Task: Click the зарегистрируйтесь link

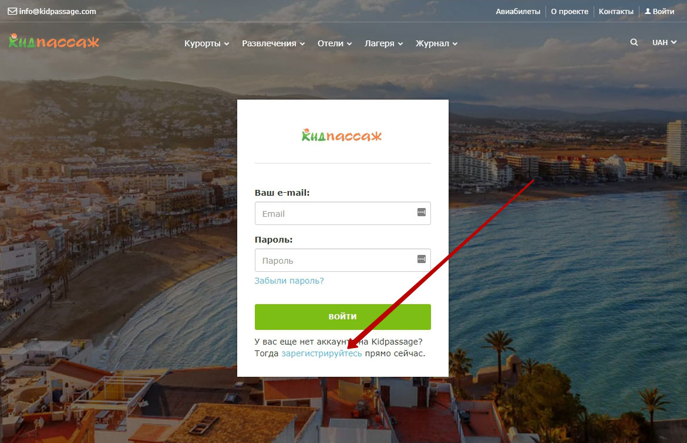Action: tap(321, 354)
